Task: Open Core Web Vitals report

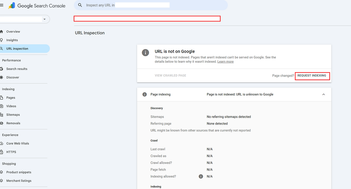Action: (x=18, y=143)
